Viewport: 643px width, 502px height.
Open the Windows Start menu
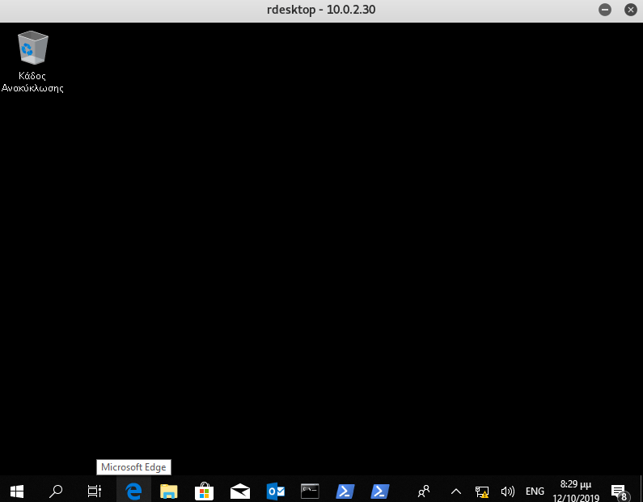point(16,491)
